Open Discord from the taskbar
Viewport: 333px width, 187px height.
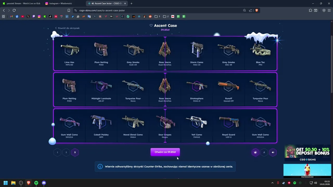pyautogui.click(x=44, y=183)
